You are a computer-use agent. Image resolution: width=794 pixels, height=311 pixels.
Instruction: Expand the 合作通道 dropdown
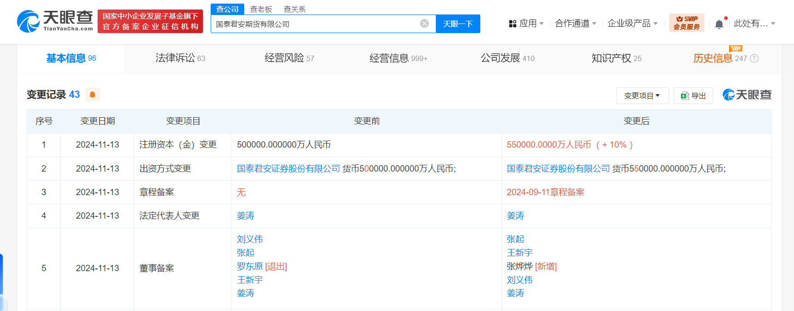[x=576, y=24]
